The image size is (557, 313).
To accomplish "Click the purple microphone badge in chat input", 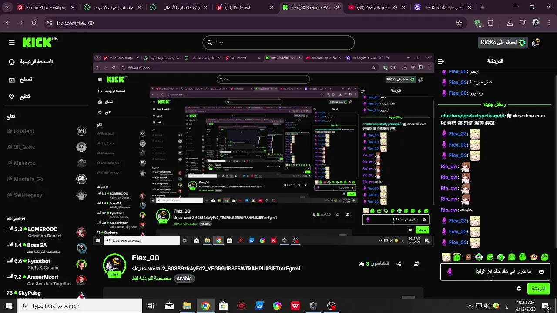I will (x=450, y=272).
